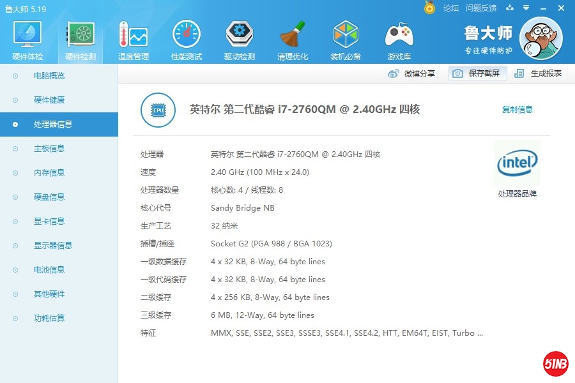Click the download arrow icon in title bar

[x=508, y=8]
